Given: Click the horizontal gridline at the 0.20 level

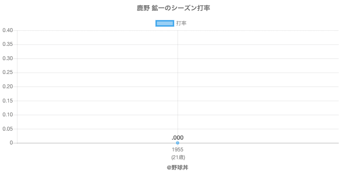Looking at the screenshot, I should 260,86.
